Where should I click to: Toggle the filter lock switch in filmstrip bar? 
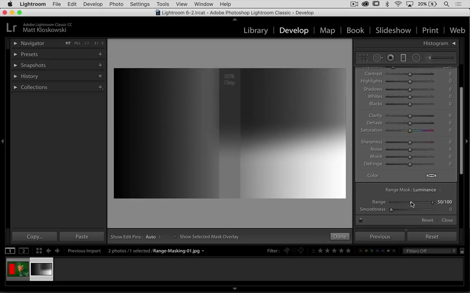(x=462, y=251)
